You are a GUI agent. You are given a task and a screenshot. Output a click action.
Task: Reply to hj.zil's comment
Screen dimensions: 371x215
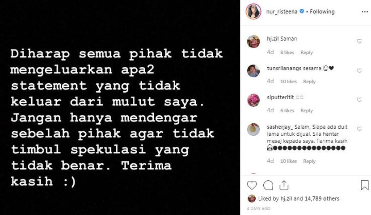tap(307, 53)
